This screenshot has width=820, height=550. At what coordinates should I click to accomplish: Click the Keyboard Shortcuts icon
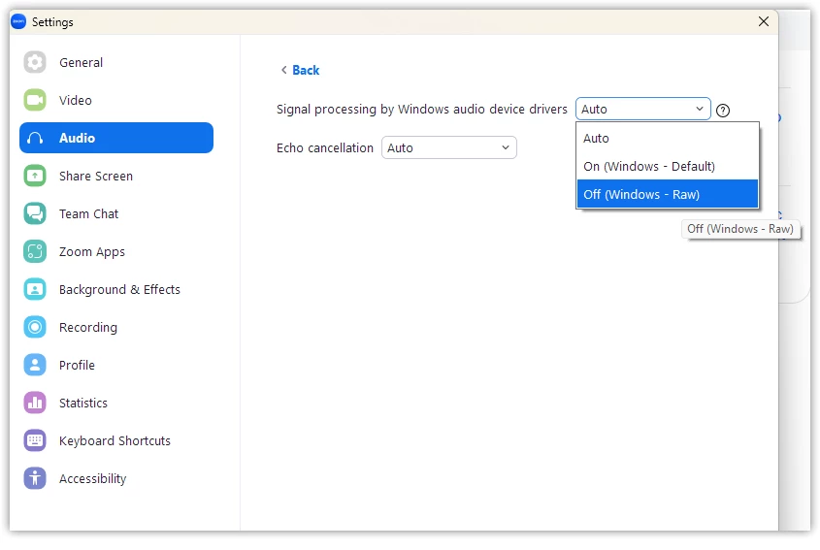pyautogui.click(x=35, y=440)
